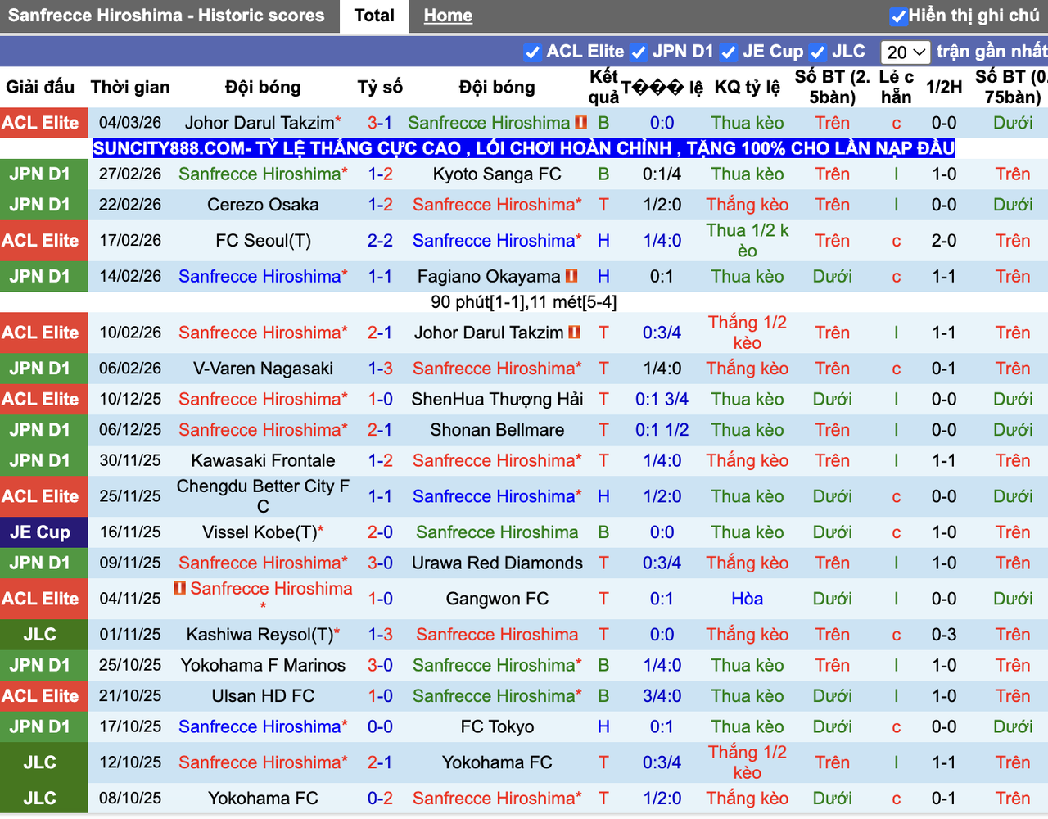This screenshot has height=819, width=1048.
Task: Select the 0-3 half-time score on Kashiwa row
Action: (944, 635)
